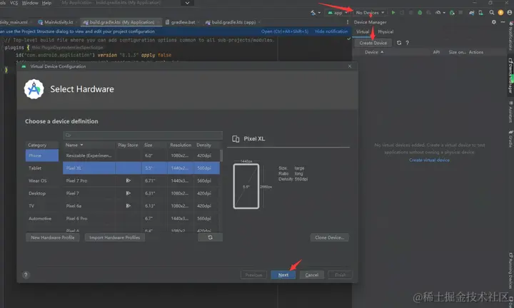Screen dimensions: 514x308
Task: Select the Desktop category
Action: [x=42, y=193]
